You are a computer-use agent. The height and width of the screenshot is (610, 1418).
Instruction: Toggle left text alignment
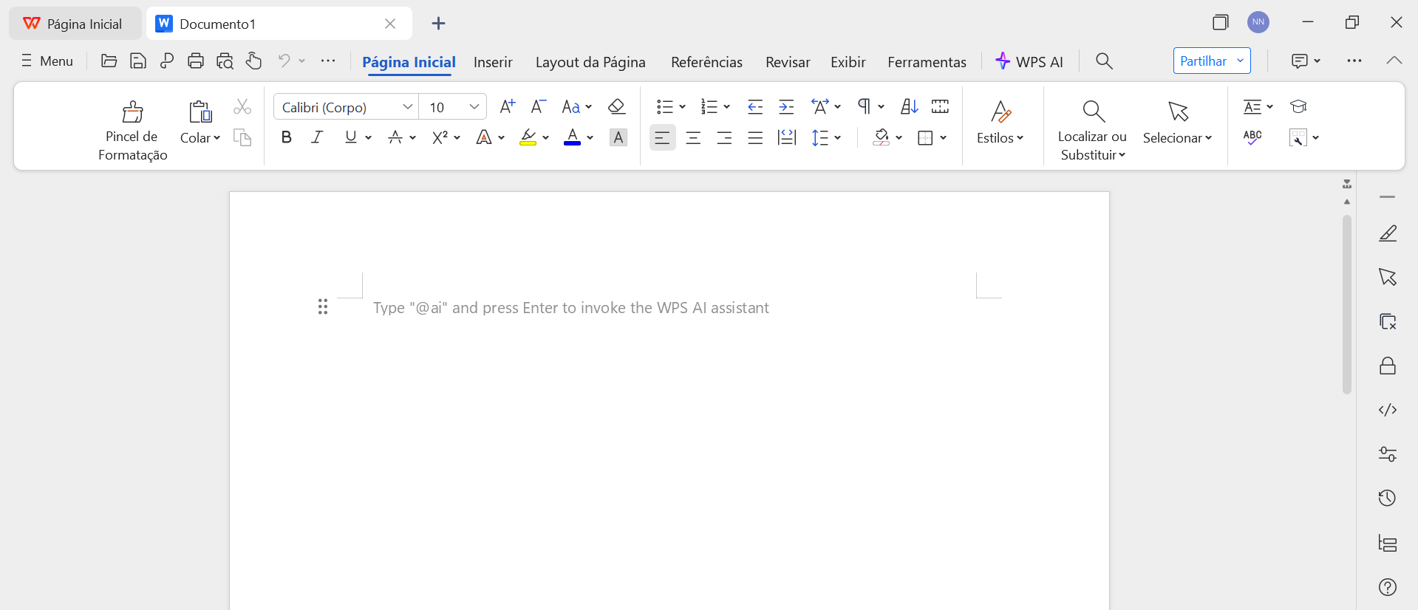(663, 137)
